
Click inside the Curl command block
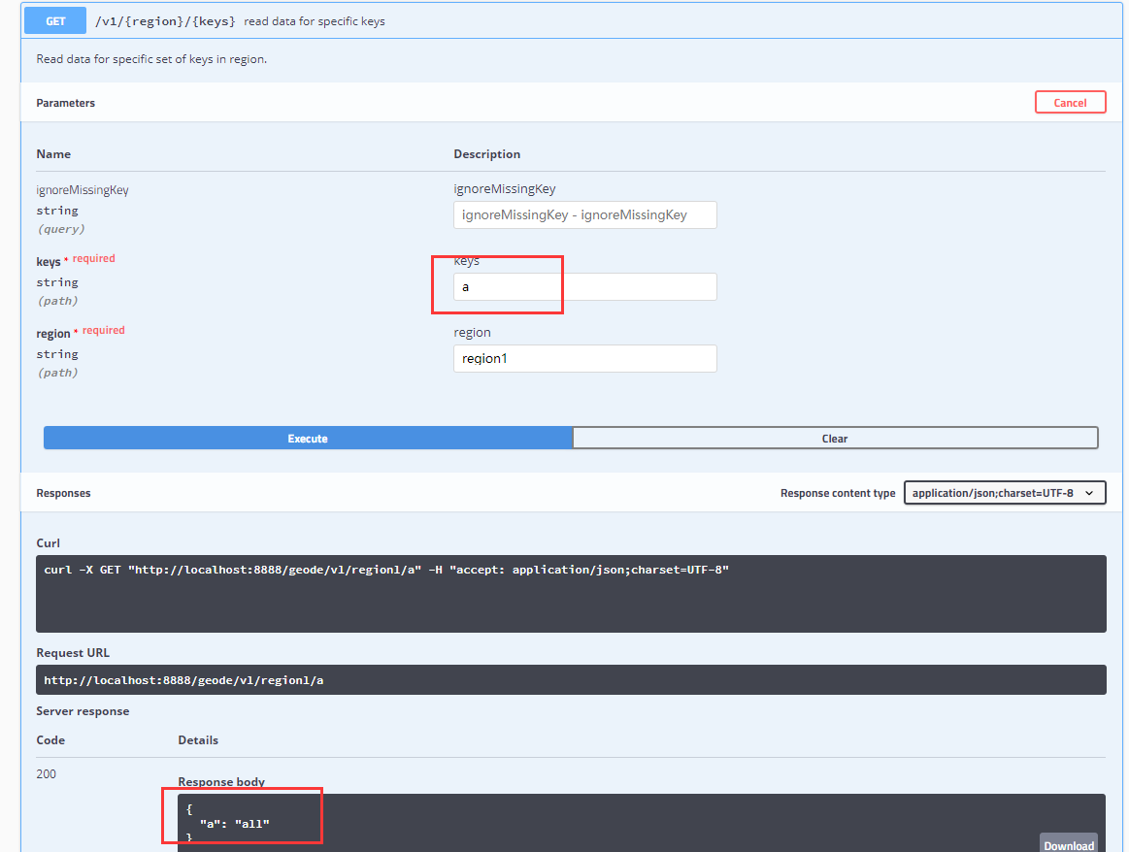(x=571, y=593)
